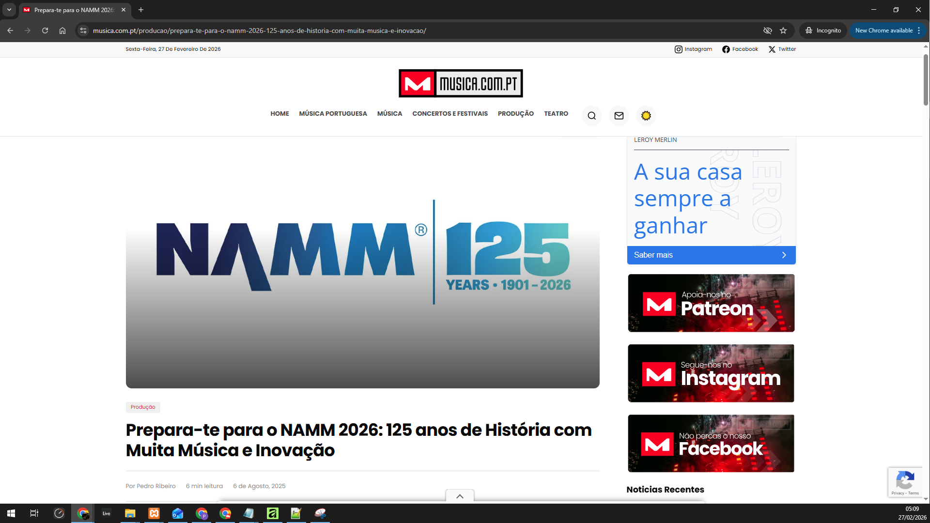The height and width of the screenshot is (523, 930).
Task: Click the browser back arrow
Action: click(10, 31)
